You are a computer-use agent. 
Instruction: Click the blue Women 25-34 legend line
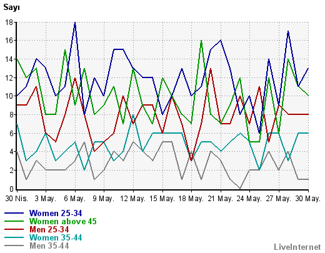click(x=14, y=213)
